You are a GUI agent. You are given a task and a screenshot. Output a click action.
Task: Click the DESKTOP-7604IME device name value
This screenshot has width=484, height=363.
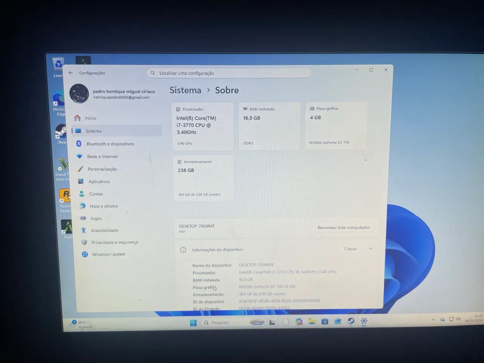point(256,265)
